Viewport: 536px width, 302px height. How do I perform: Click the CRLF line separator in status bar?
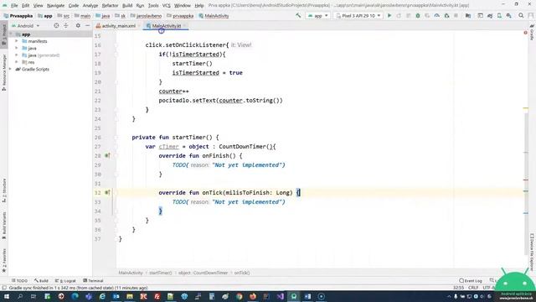click(x=473, y=288)
